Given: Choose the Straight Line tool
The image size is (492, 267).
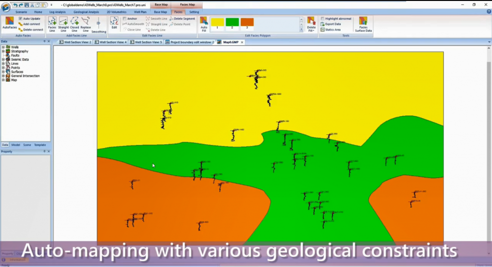Looking at the screenshot, I should (63, 24).
